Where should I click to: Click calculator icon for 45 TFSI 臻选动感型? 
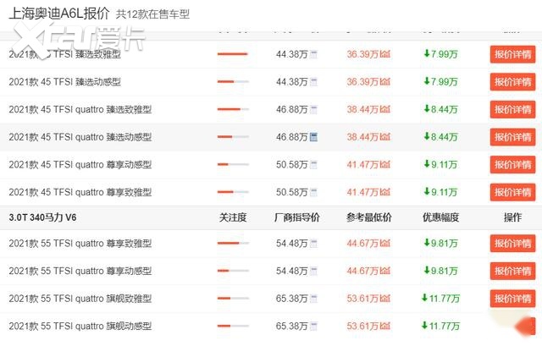(x=314, y=82)
